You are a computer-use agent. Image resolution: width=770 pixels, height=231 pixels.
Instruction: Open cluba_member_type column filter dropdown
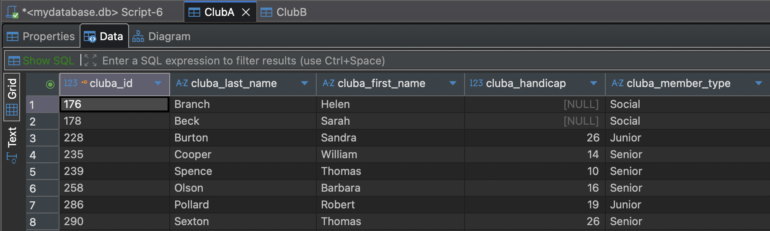(x=758, y=83)
